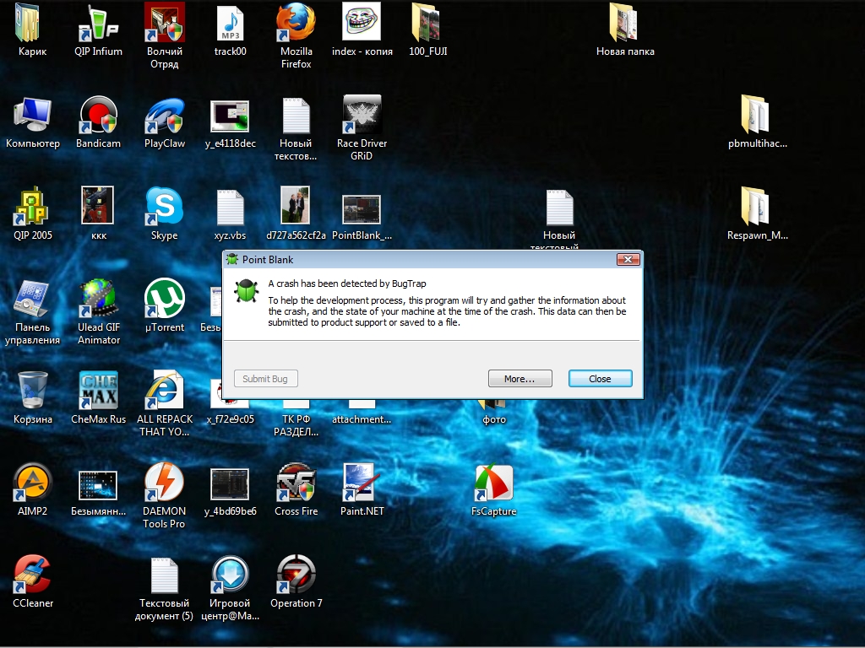Select the Race Driver GRiD icon
The image size is (865, 648).
[362, 115]
